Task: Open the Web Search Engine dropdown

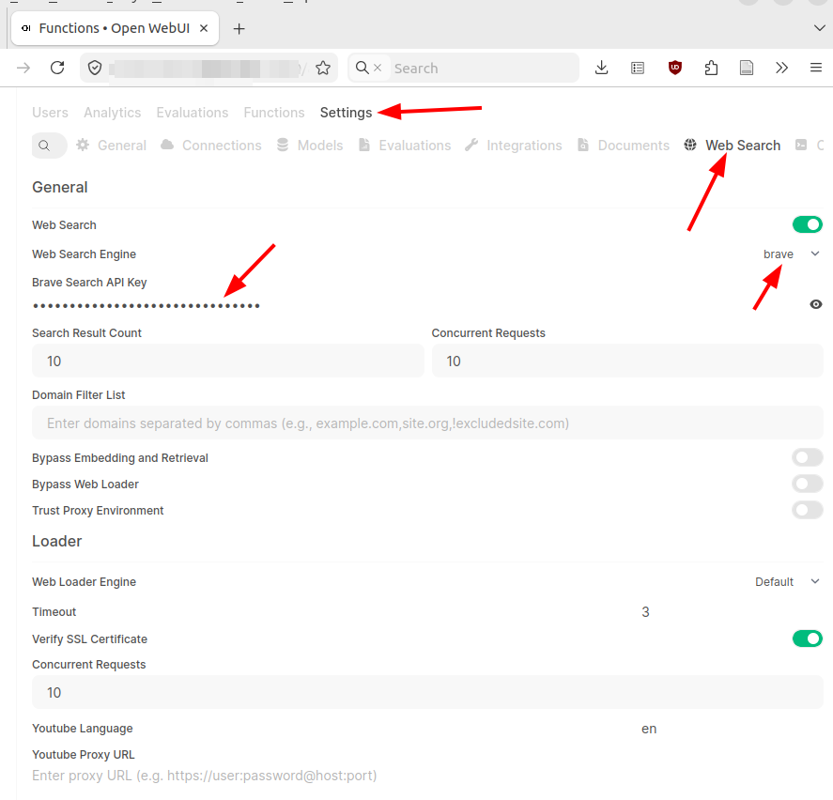Action: (x=791, y=254)
